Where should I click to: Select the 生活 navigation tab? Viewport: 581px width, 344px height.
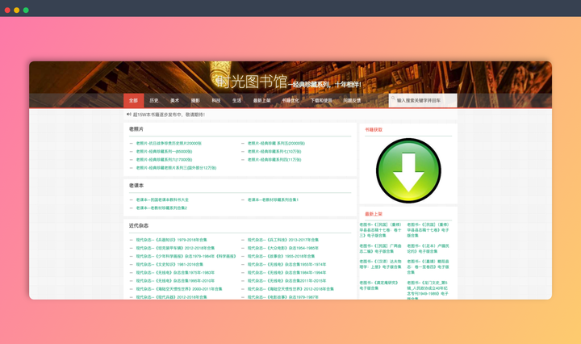[x=236, y=101]
